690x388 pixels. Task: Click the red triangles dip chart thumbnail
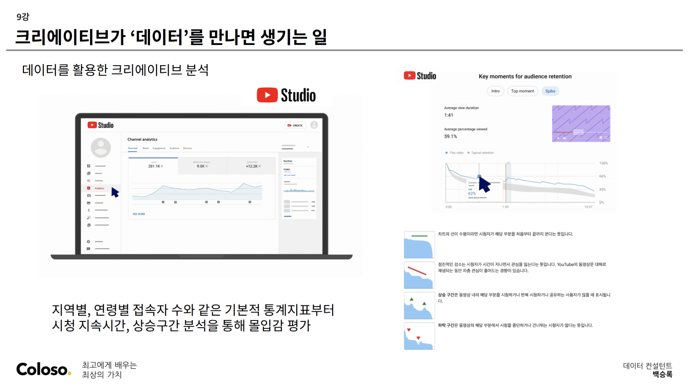419,336
